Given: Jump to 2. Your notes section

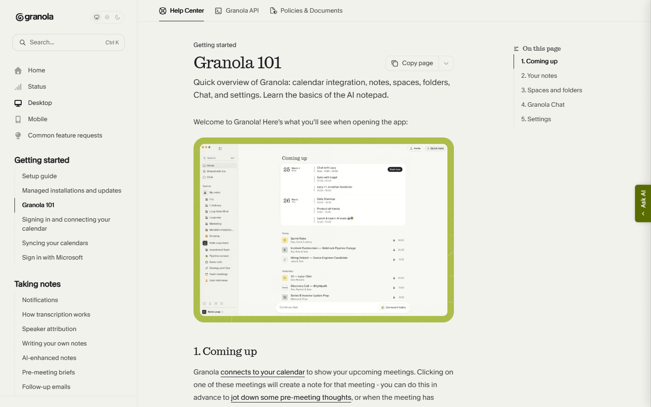Looking at the screenshot, I should 539,76.
